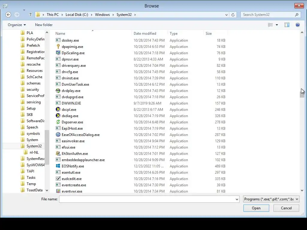307x230 pixels.
Task: Select the EhStorAuthn.exe users icon
Action: click(x=58, y=154)
